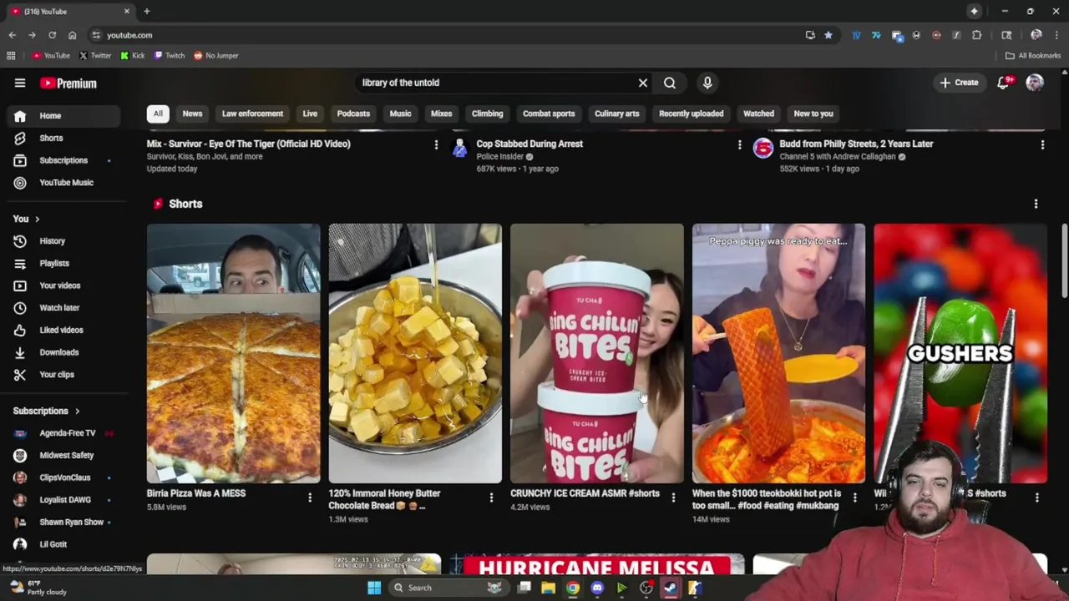Open the tteokbokki hot pot short thumbnail
1069x601 pixels.
point(778,353)
